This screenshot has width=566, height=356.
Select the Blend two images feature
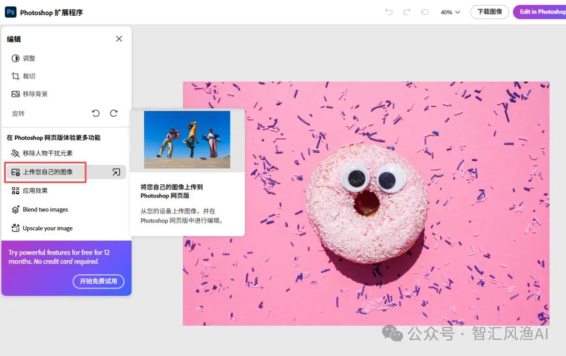coord(45,209)
